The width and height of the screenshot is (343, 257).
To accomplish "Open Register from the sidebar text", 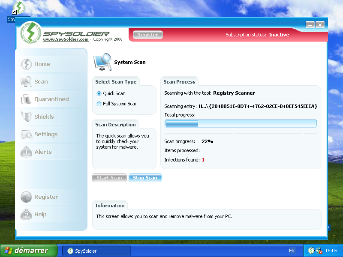I will point(46,197).
